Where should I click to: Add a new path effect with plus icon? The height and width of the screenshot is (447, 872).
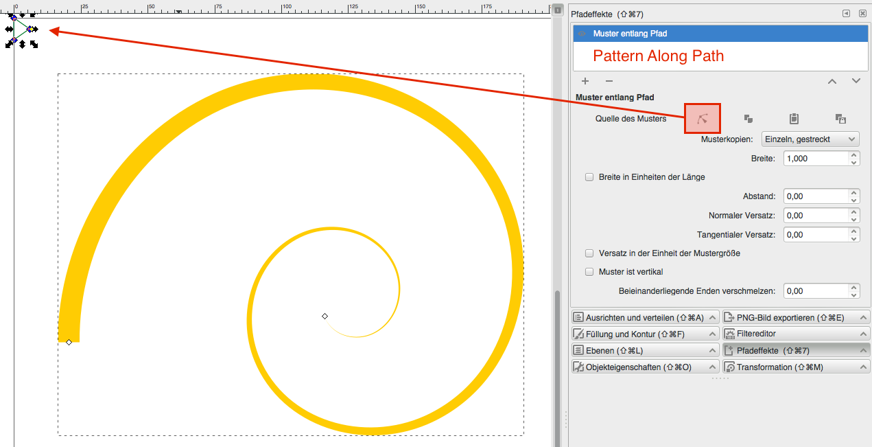pos(585,81)
